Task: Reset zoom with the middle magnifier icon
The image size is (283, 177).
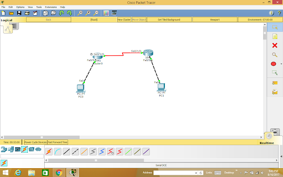Action: click(x=88, y=13)
